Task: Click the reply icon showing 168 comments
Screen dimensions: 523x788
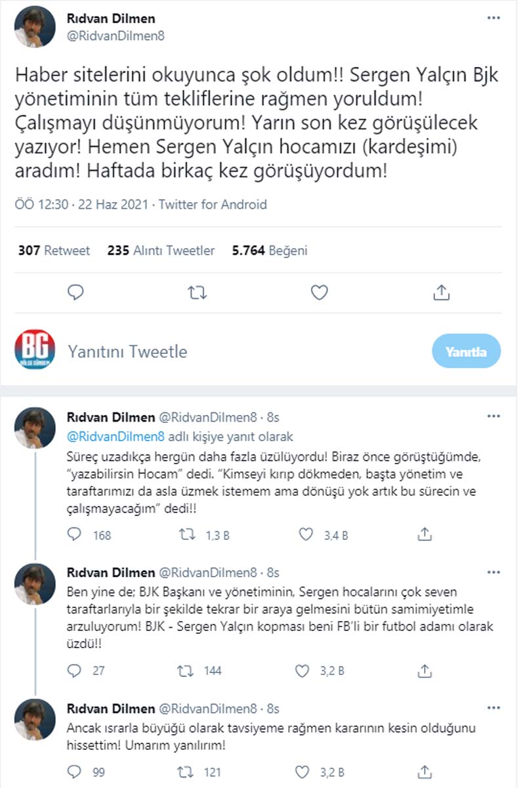Action: click(x=75, y=535)
